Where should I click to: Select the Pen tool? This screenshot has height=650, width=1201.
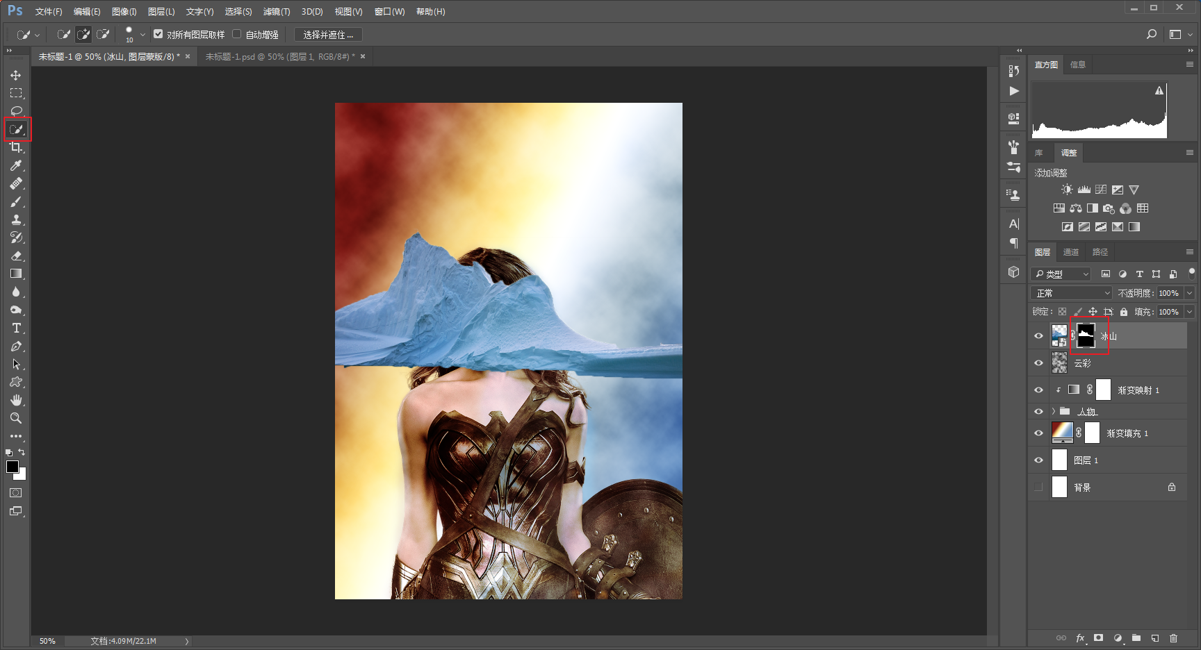click(16, 346)
